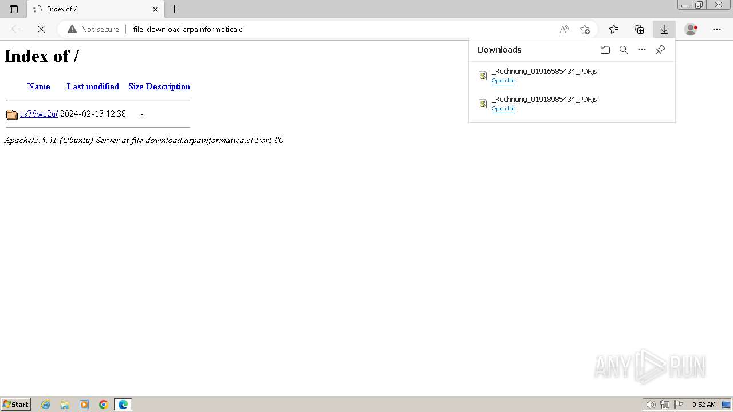Click the us76we2u folder icon
The image size is (733, 412).
tap(12, 114)
